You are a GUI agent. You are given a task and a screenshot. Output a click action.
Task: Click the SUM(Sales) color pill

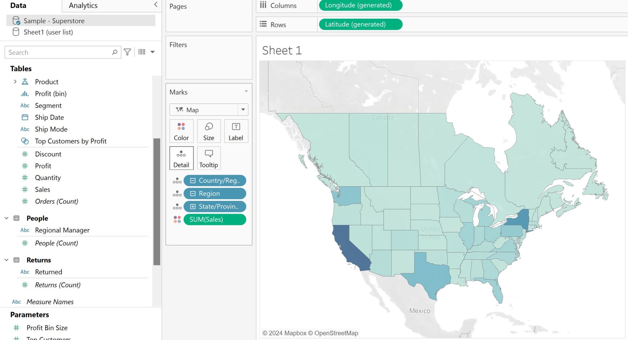pyautogui.click(x=215, y=220)
